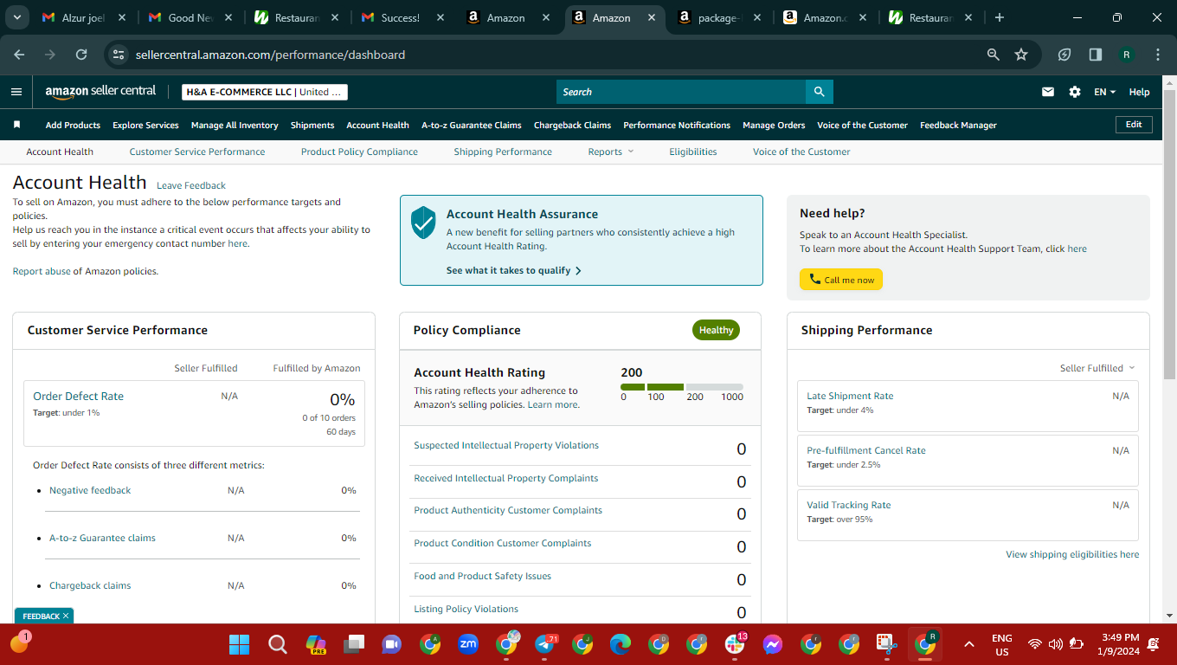Launch Zoom from the taskbar
1177x665 pixels.
pyautogui.click(x=468, y=644)
